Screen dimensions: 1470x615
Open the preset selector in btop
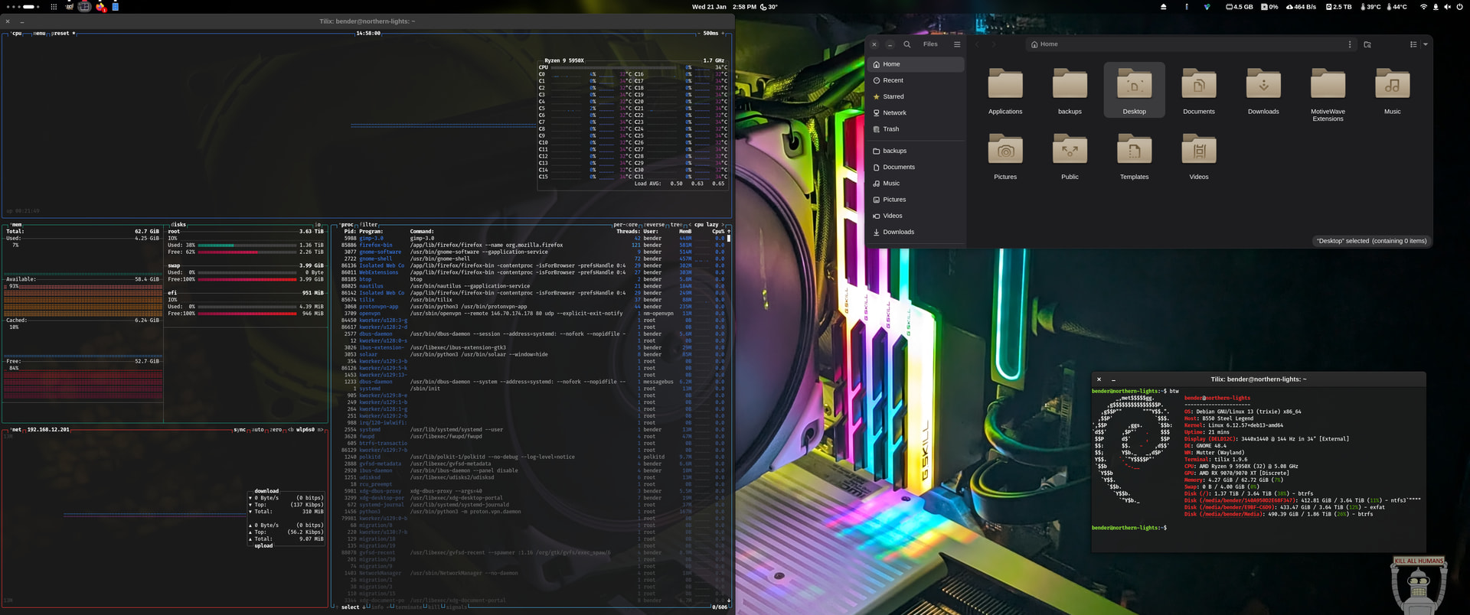click(x=61, y=34)
